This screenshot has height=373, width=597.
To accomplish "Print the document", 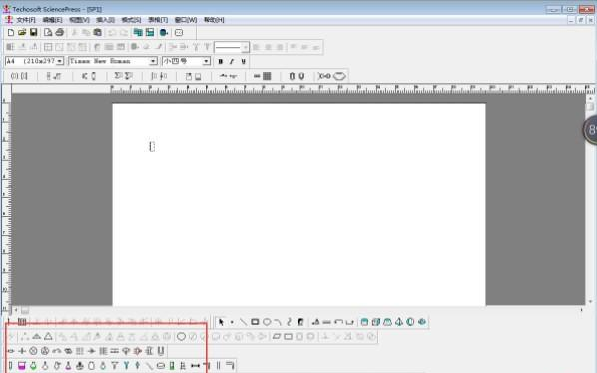I will tap(59, 32).
